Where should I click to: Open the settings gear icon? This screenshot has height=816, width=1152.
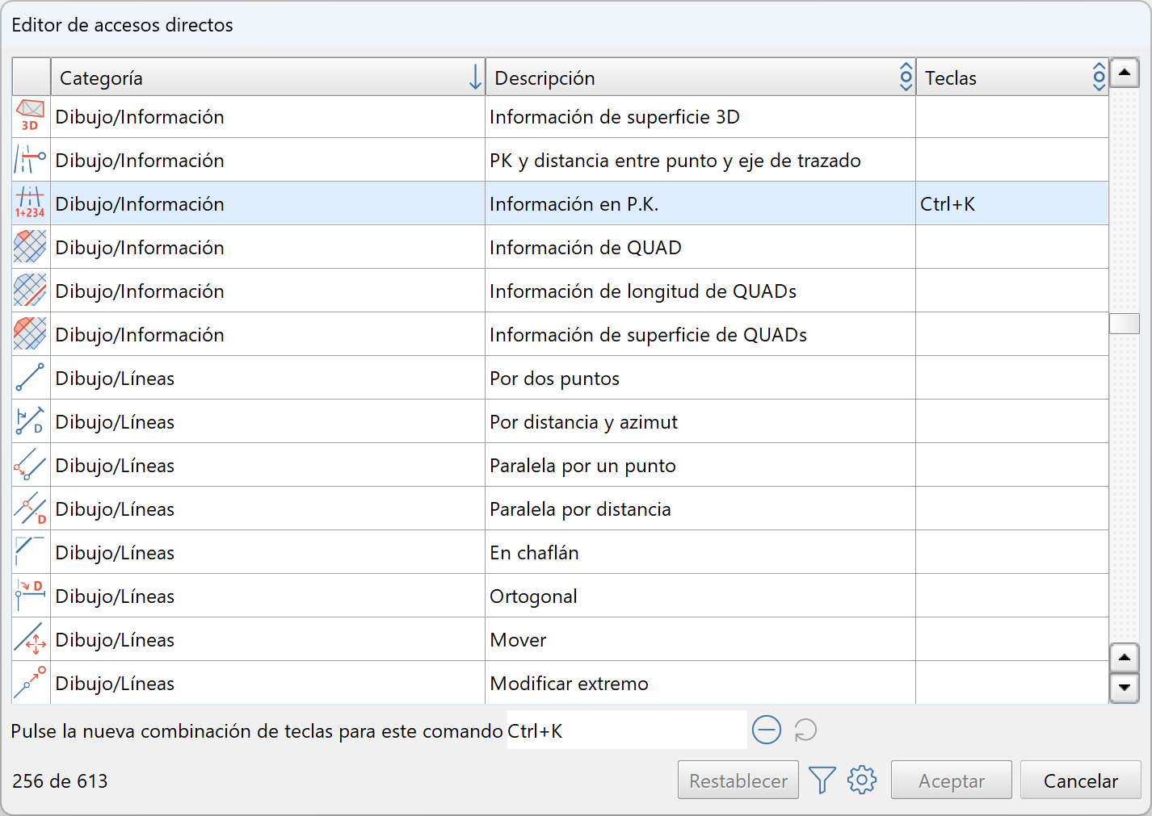(862, 780)
